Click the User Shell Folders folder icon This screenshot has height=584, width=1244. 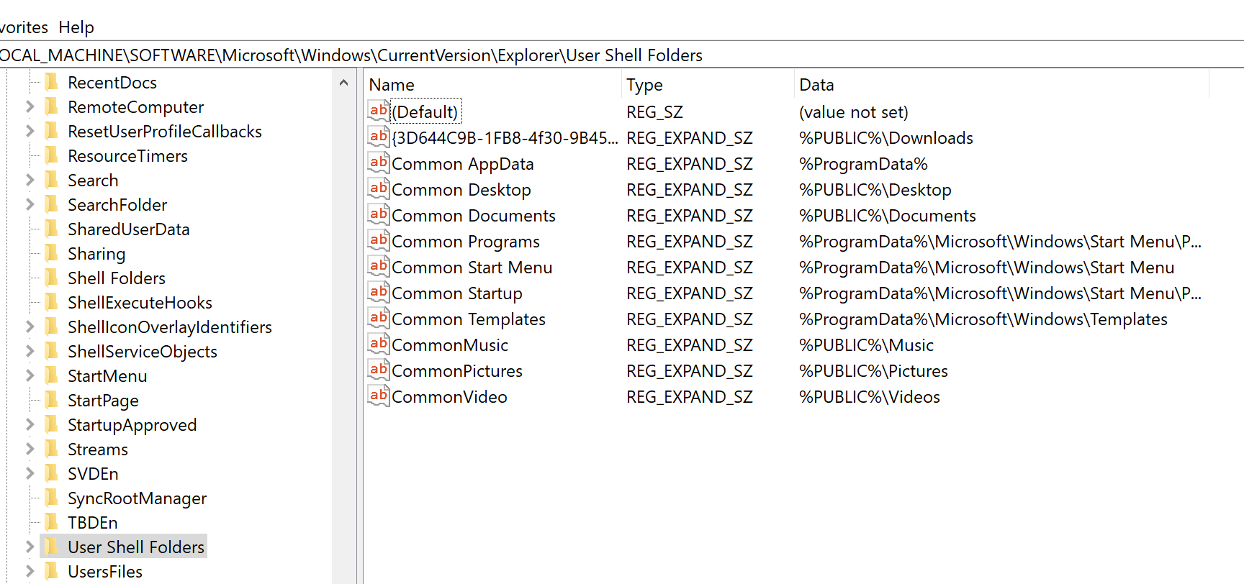(x=51, y=547)
